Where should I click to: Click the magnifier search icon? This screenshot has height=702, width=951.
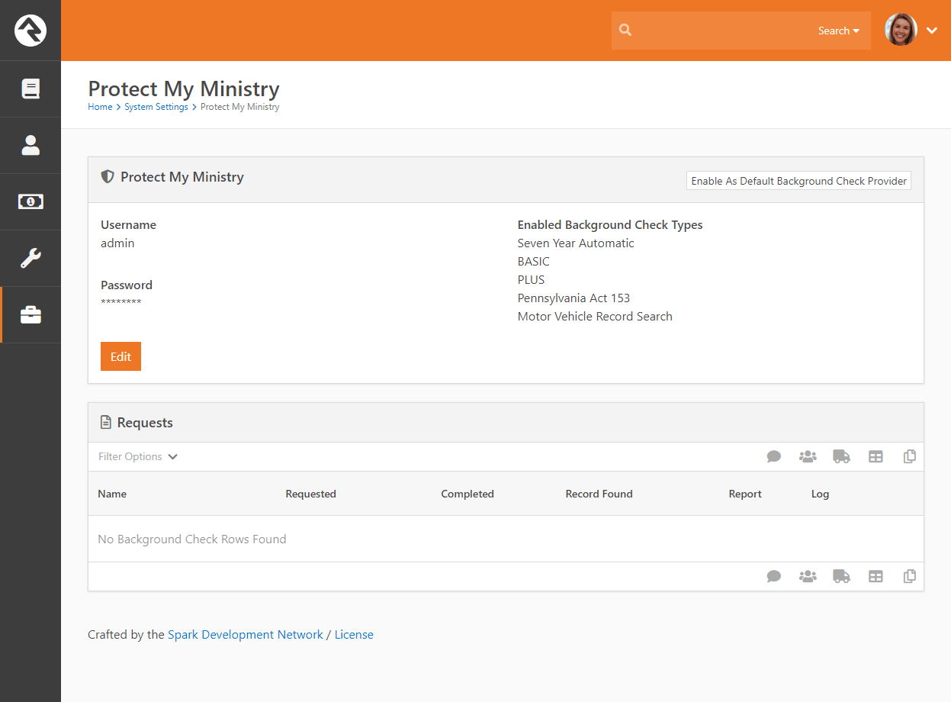pyautogui.click(x=625, y=31)
